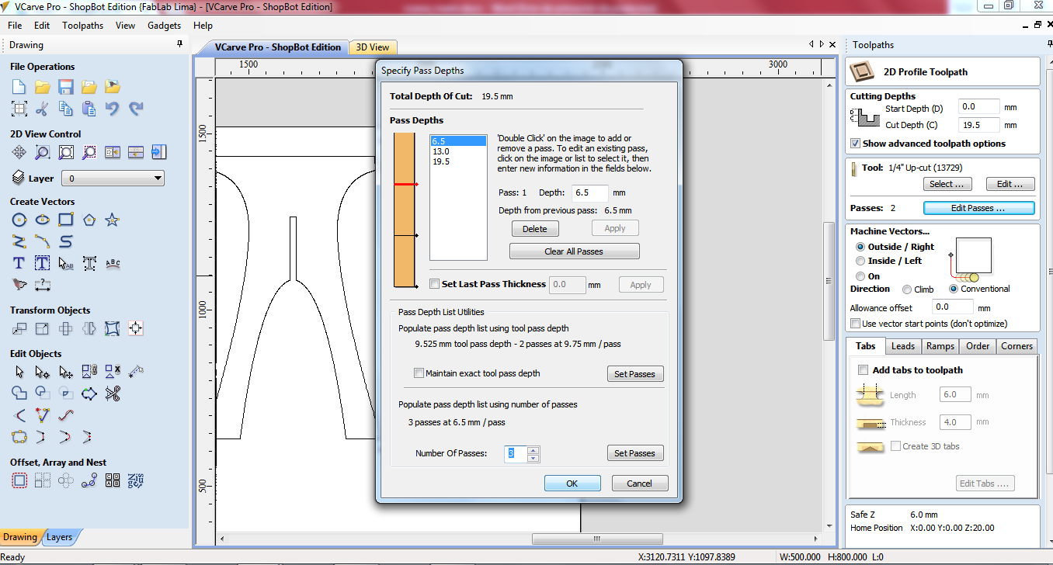The height and width of the screenshot is (565, 1053).
Task: Open the Toolpaths menu
Action: (83, 26)
